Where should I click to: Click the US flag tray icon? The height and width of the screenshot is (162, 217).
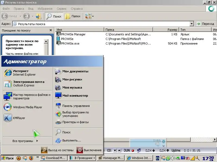coord(187,158)
